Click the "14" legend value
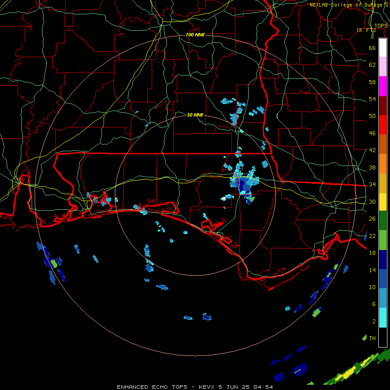The width and height of the screenshot is (390, 390). click(x=372, y=270)
